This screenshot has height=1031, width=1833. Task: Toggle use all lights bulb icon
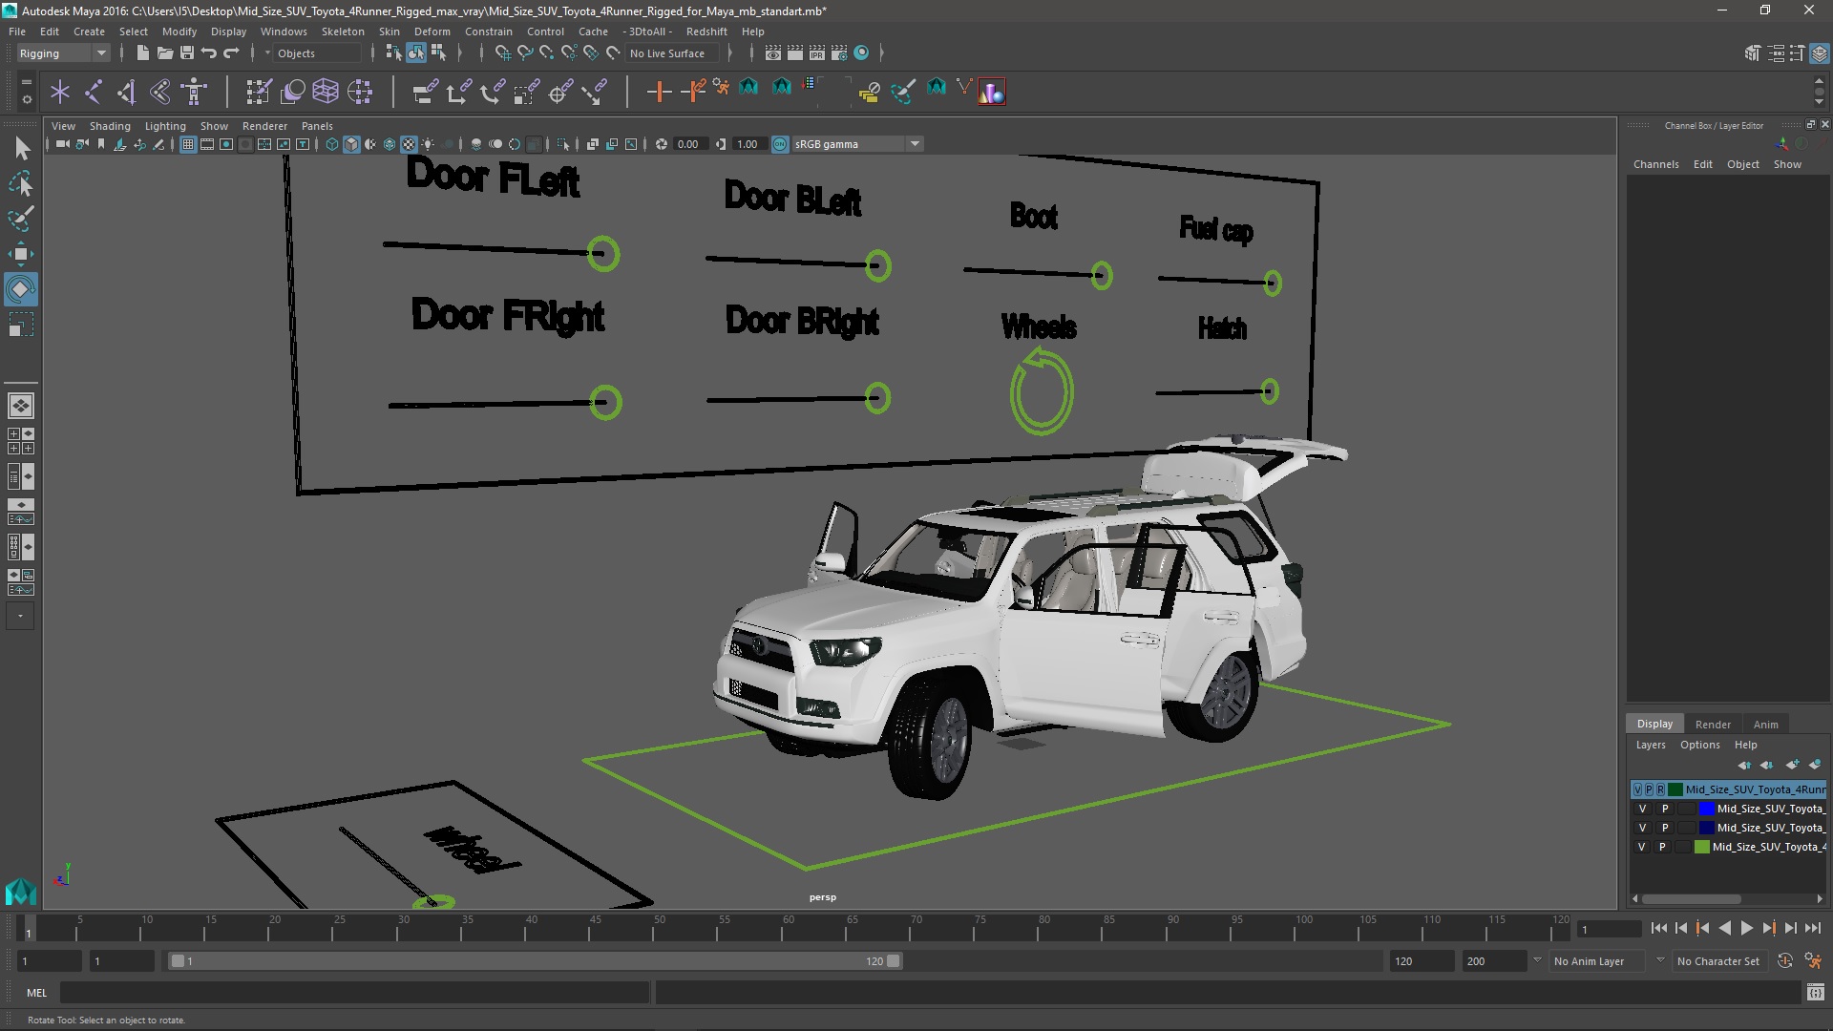428,144
